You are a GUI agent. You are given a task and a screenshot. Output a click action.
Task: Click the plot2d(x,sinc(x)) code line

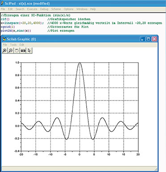16,31
